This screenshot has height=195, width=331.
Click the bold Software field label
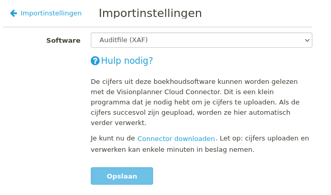click(x=63, y=40)
